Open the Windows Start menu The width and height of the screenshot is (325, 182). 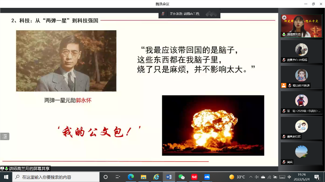click(x=6, y=177)
